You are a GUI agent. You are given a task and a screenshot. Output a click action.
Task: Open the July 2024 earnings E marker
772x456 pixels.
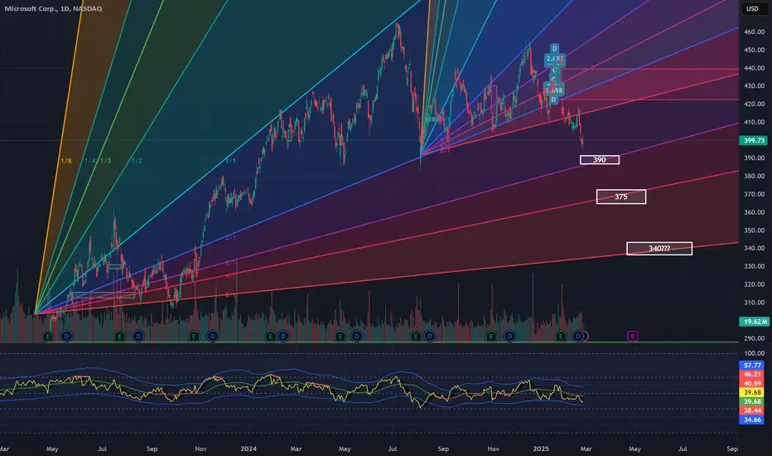click(x=416, y=337)
